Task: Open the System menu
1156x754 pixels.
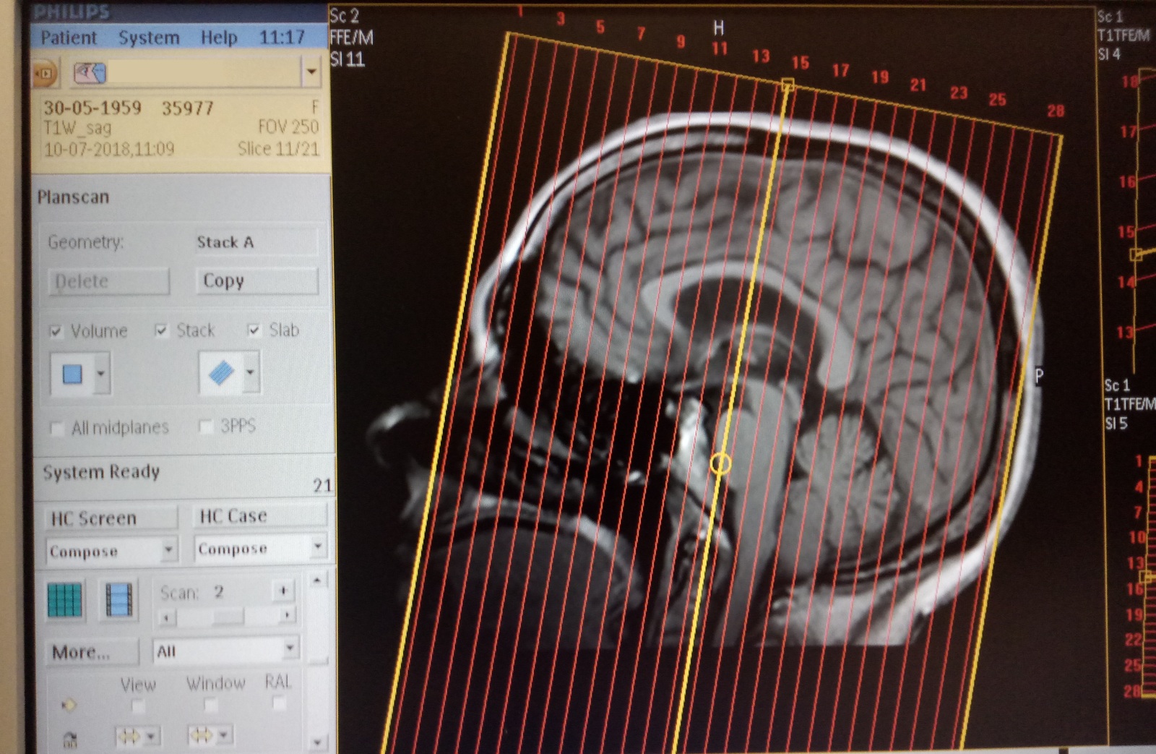Action: pyautogui.click(x=149, y=38)
